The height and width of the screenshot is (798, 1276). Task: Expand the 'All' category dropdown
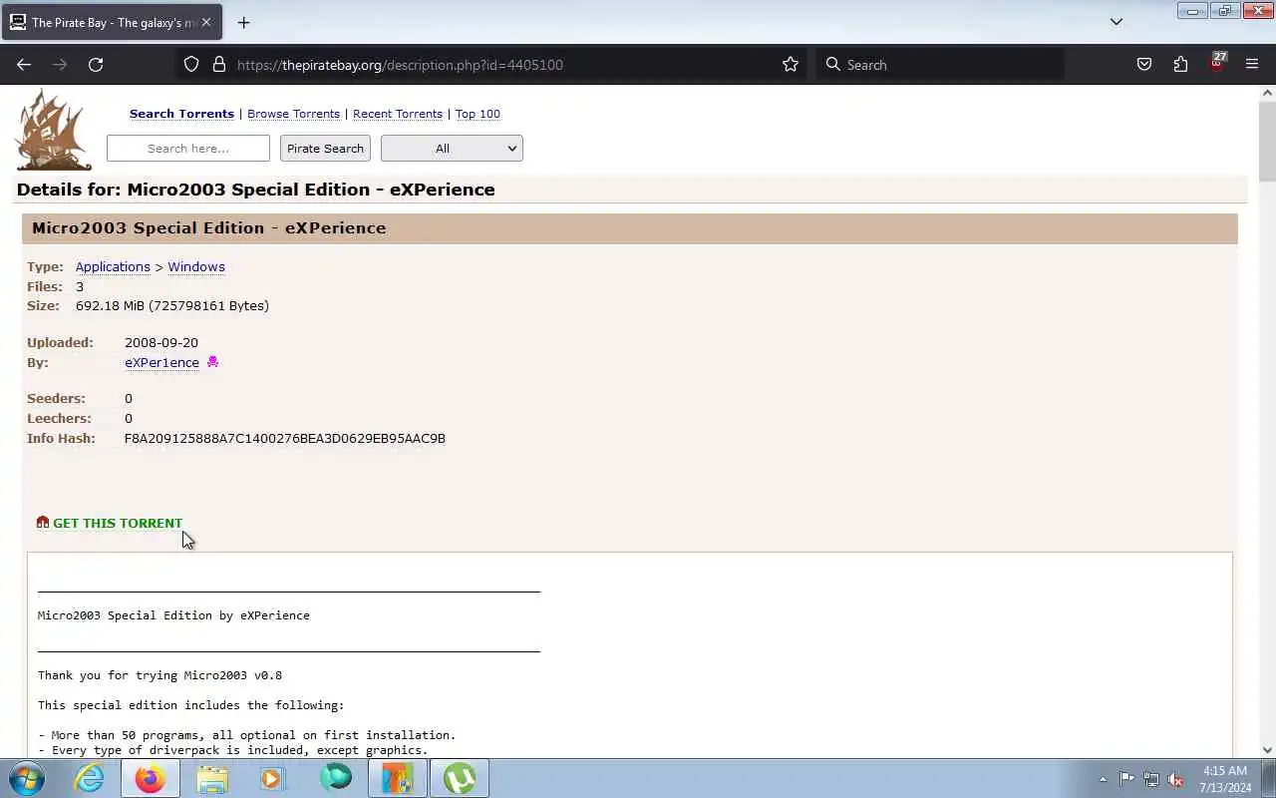click(x=452, y=149)
